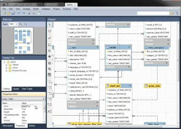Click the Bird's Eye diagram overview thumbnail
The image size is (181, 129).
coord(24,41)
